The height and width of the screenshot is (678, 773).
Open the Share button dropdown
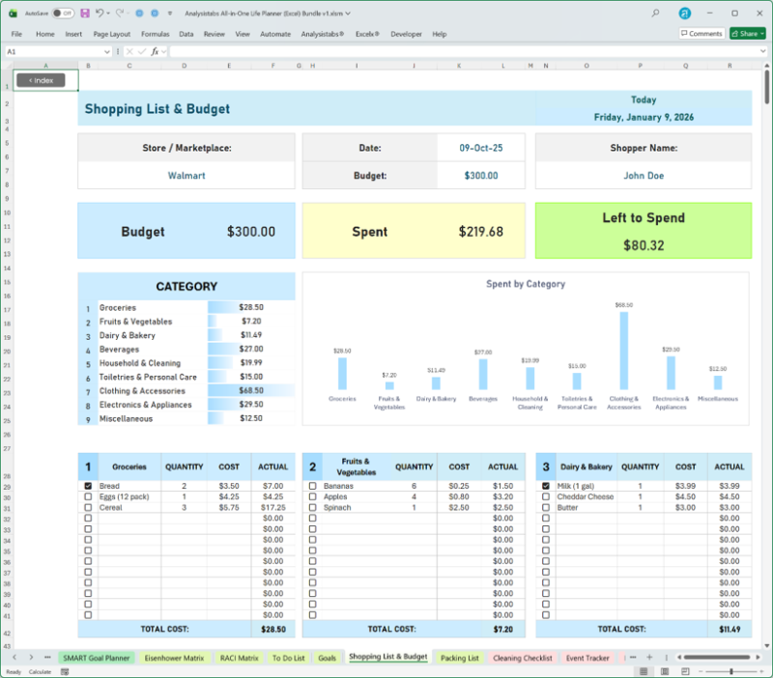pyautogui.click(x=762, y=34)
